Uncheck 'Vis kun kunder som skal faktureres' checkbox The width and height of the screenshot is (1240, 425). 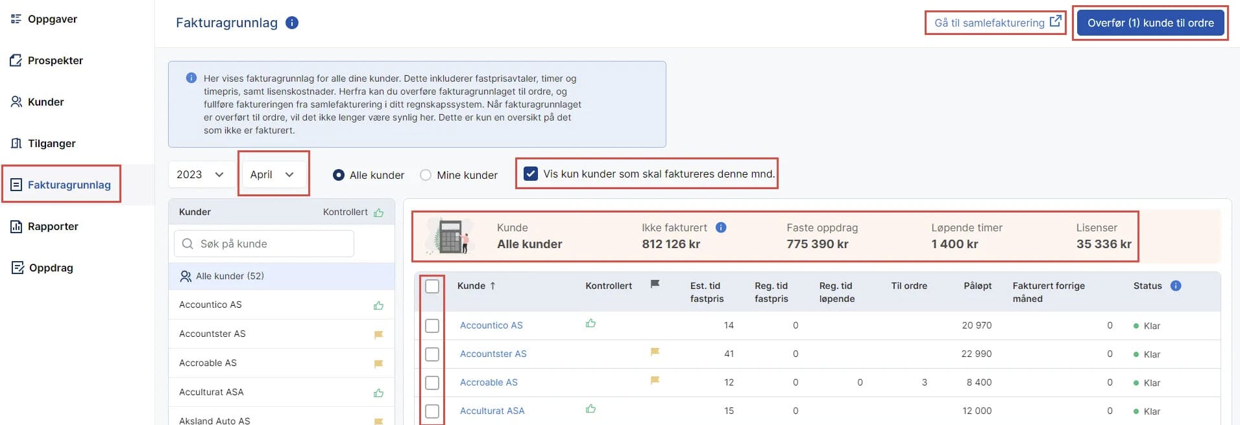click(531, 174)
